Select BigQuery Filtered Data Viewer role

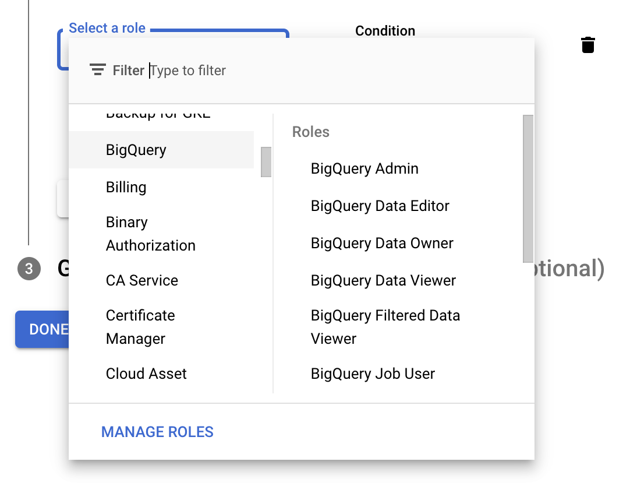click(x=384, y=326)
